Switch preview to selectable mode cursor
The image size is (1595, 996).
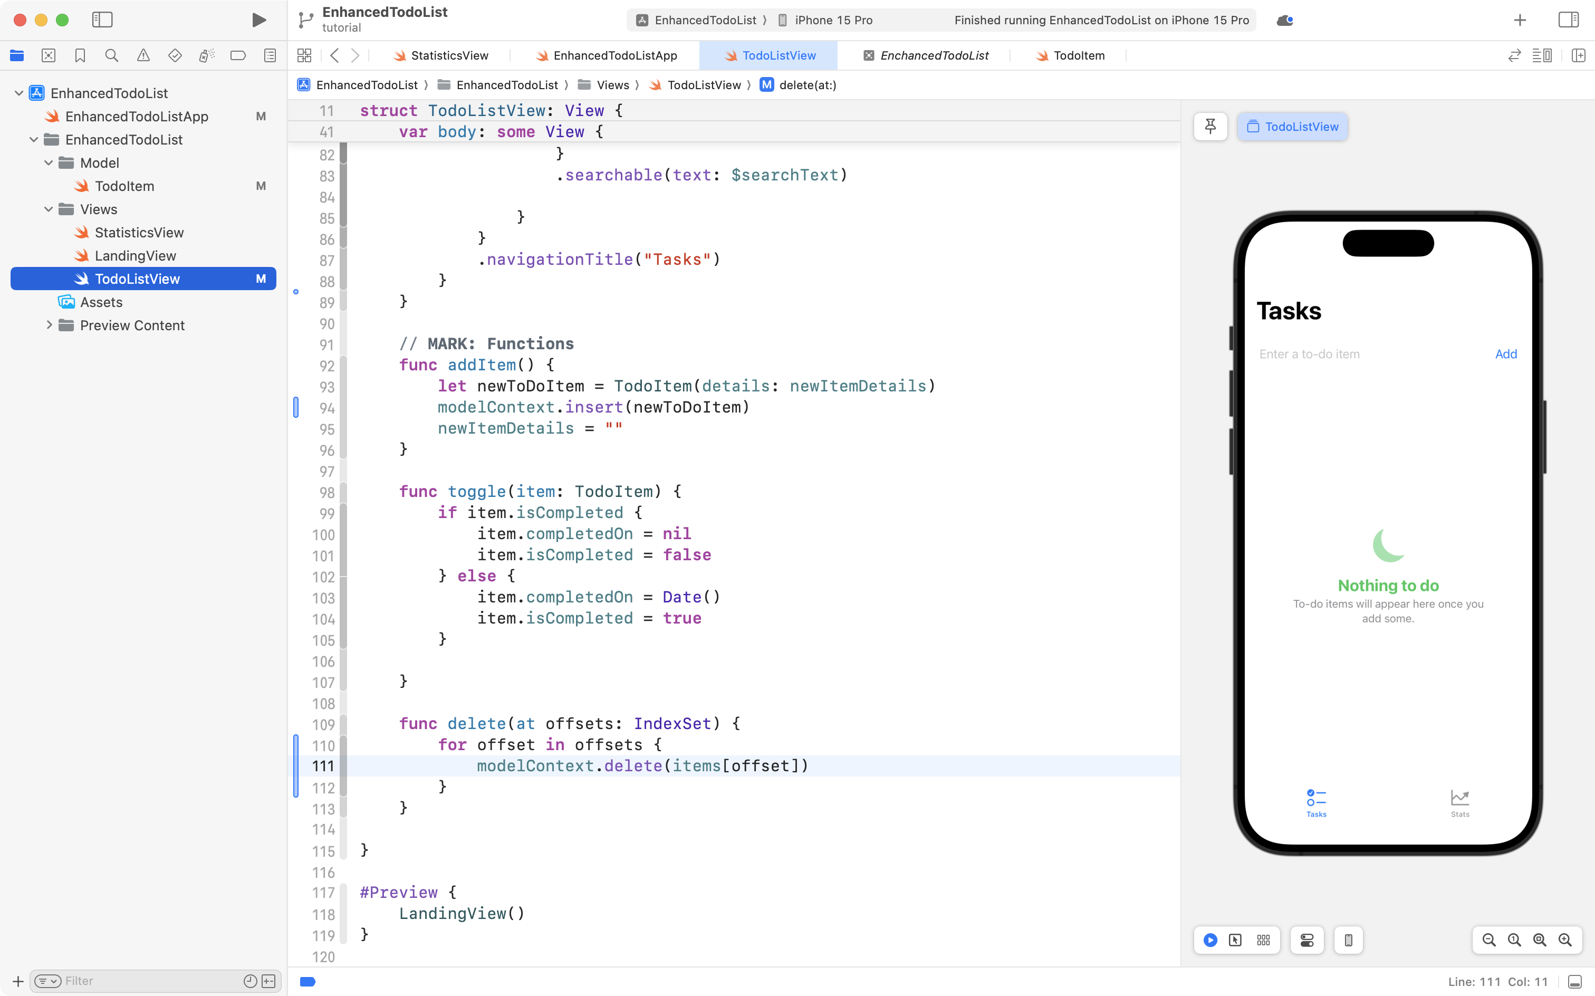pyautogui.click(x=1235, y=940)
